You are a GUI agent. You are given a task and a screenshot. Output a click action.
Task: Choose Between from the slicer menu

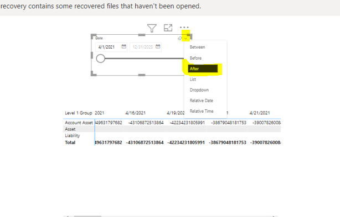coord(197,47)
